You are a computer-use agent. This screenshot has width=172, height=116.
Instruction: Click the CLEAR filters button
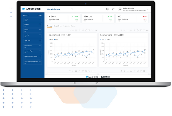click(x=40, y=15)
